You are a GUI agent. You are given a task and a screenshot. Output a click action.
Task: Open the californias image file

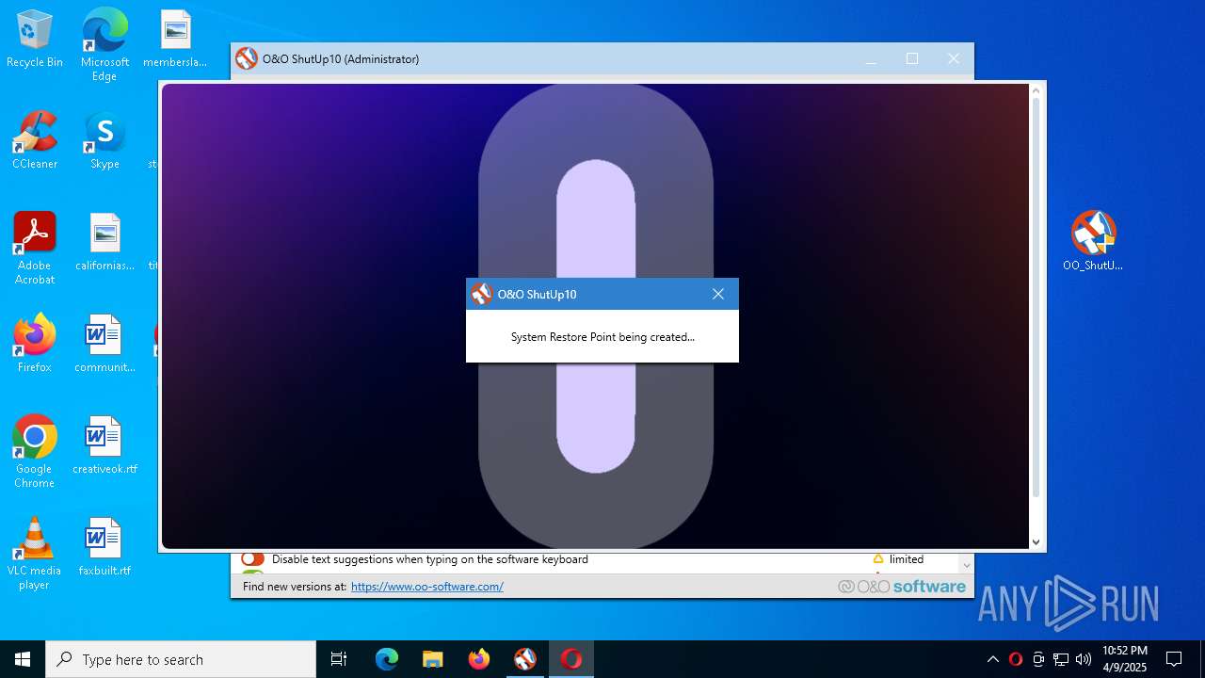(104, 242)
